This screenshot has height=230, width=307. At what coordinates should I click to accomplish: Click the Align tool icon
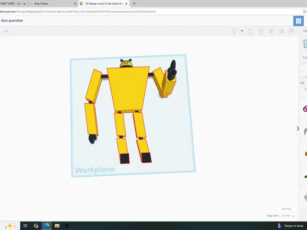(x=271, y=31)
